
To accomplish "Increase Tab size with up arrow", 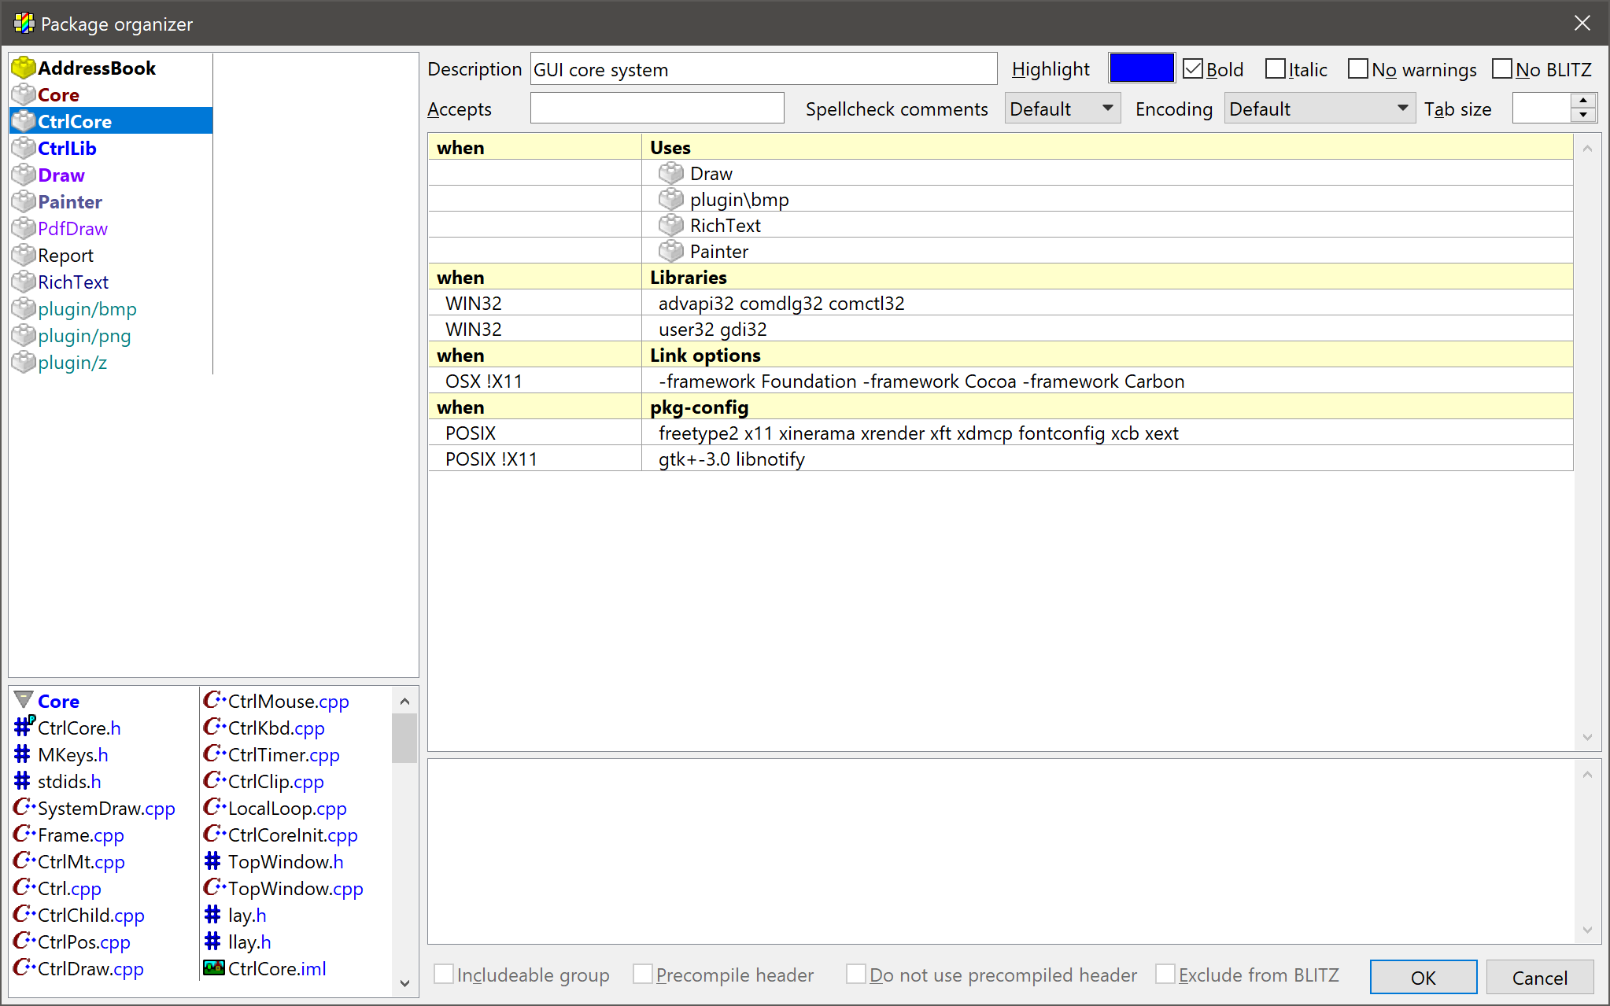I will [x=1583, y=101].
